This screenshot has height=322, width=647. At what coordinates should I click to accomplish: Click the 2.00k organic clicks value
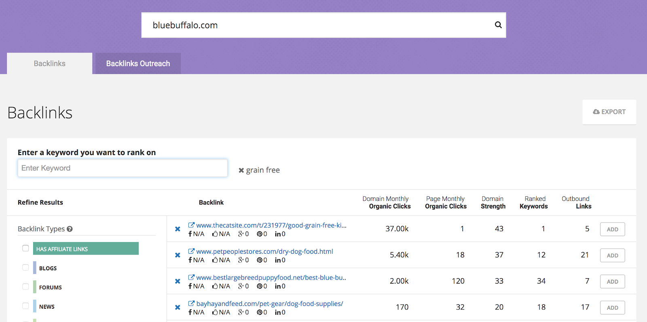tap(399, 281)
